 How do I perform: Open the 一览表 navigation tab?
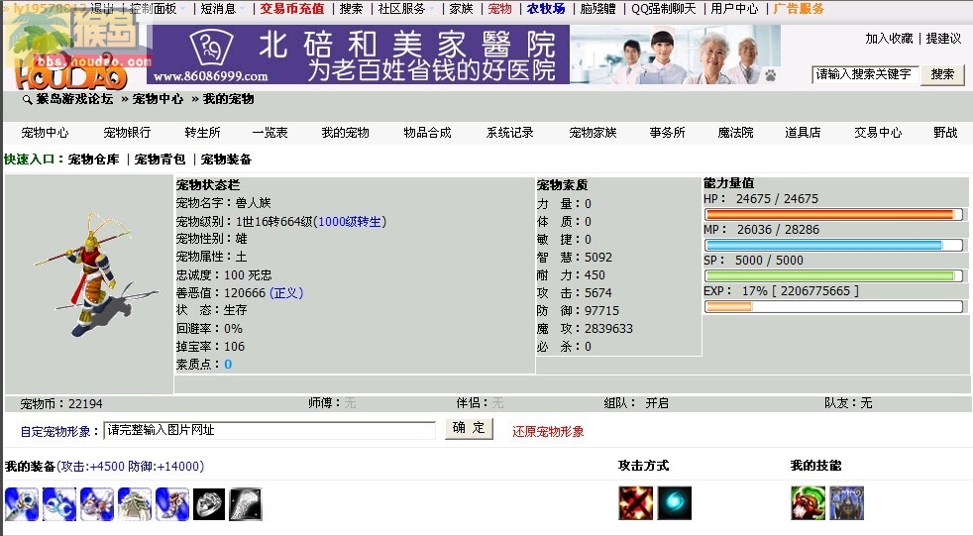coord(270,132)
